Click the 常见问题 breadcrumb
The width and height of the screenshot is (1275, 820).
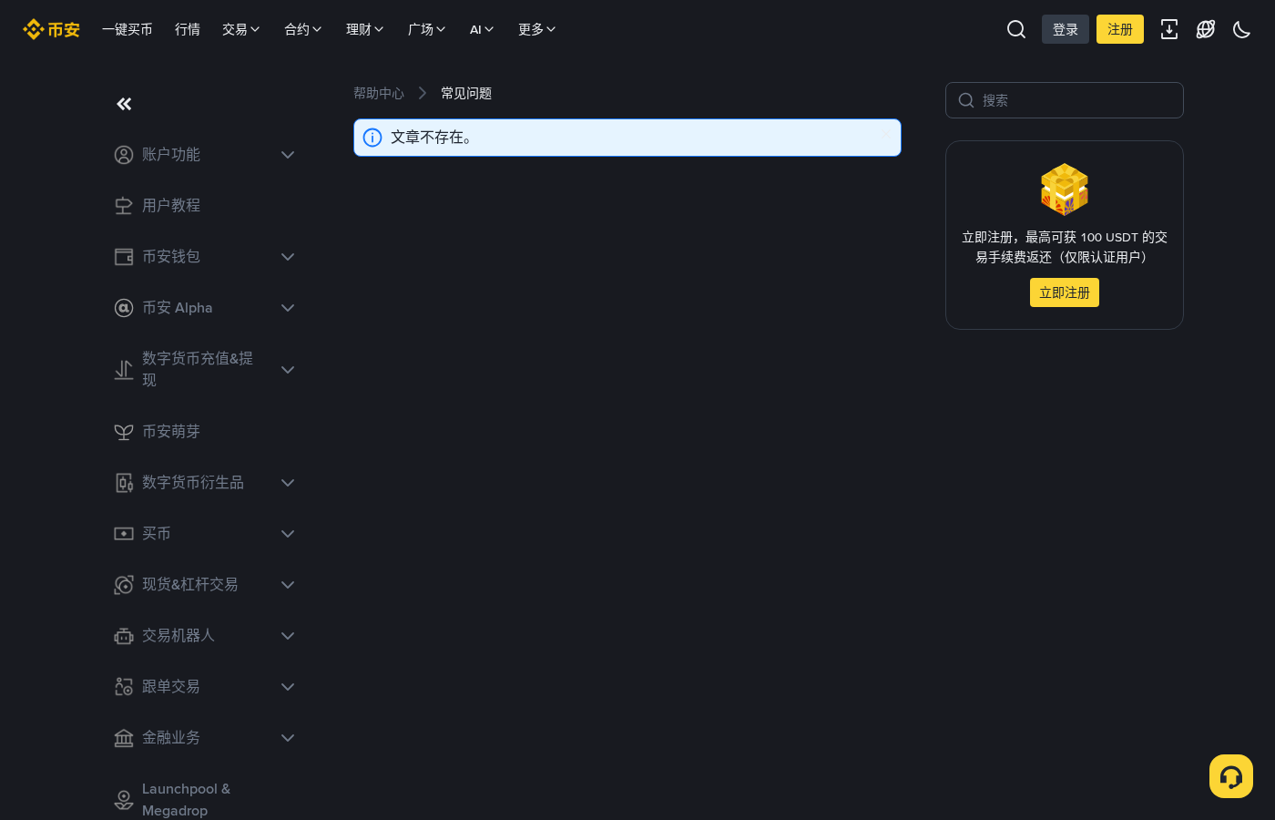coord(466,93)
